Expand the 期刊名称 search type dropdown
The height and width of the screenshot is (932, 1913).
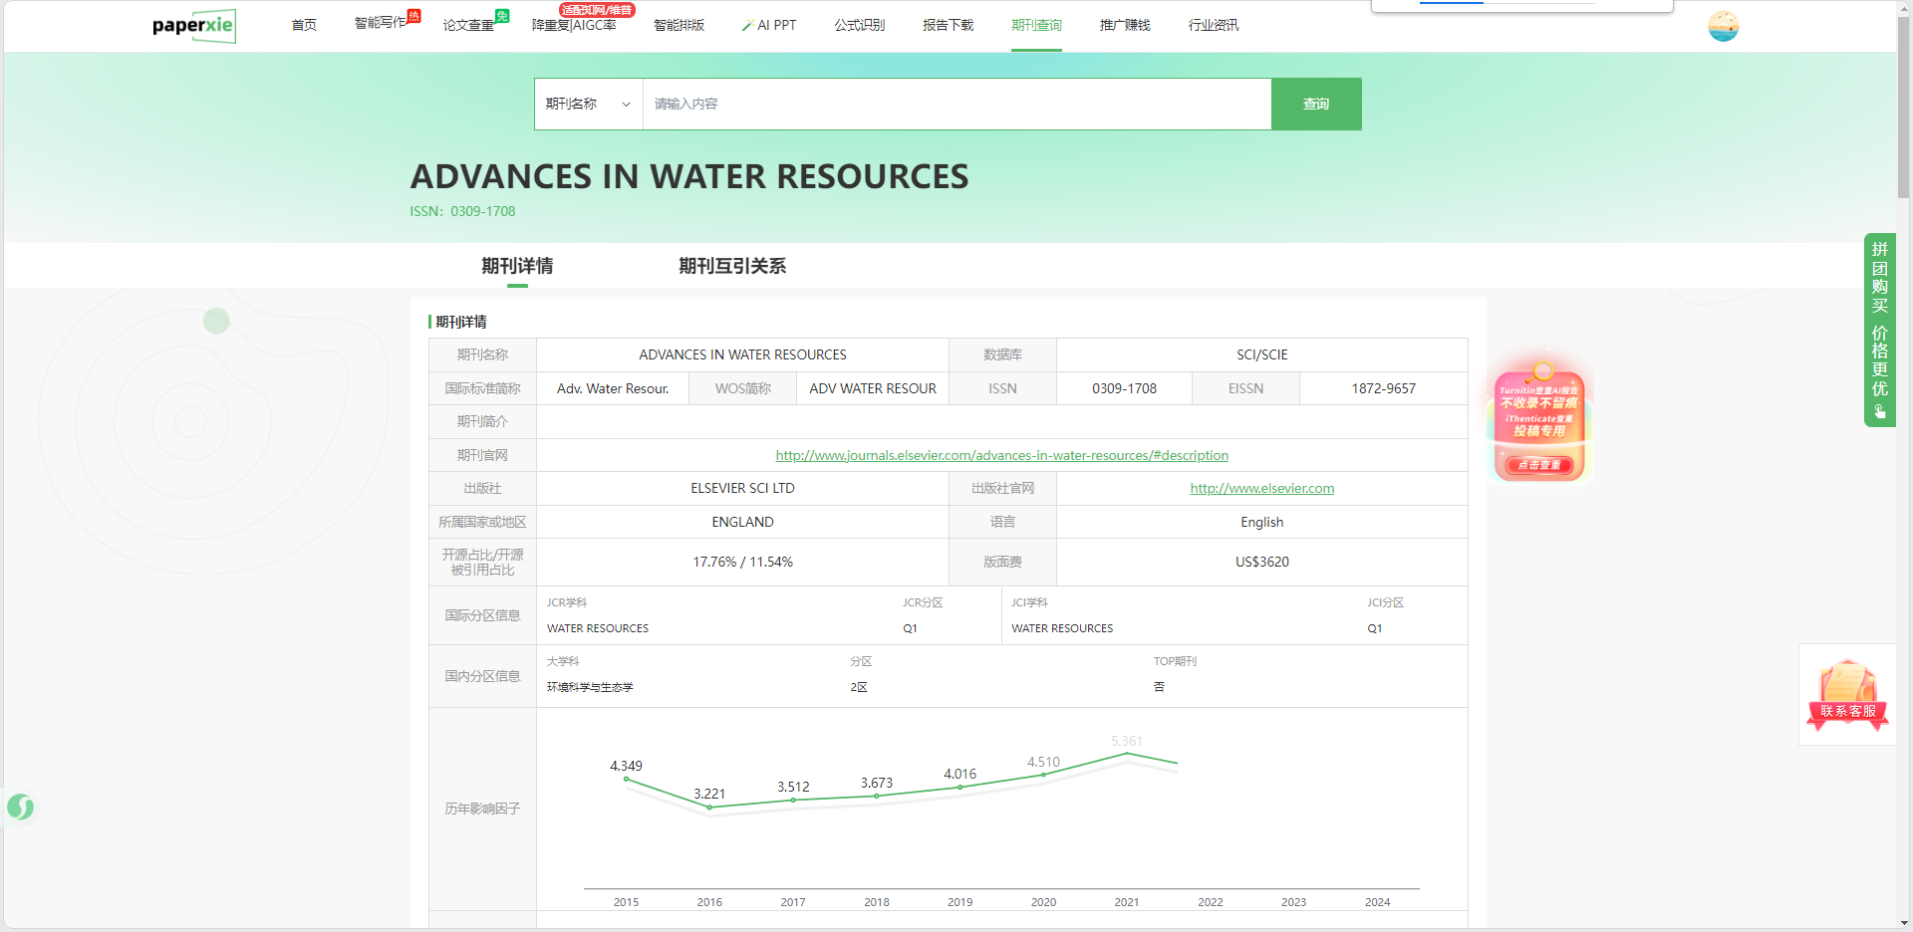tap(588, 105)
